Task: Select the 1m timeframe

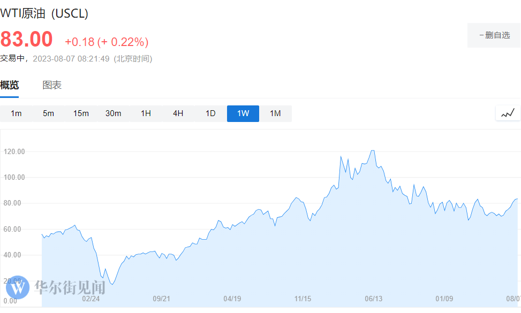Action: point(16,113)
